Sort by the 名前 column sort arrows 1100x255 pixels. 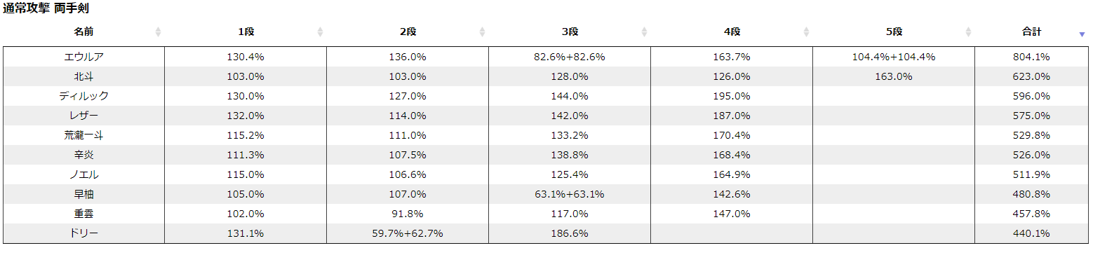point(158,32)
